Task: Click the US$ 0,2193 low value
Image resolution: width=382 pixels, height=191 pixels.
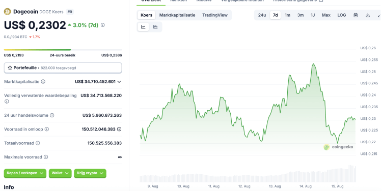Action: [x=14, y=55]
